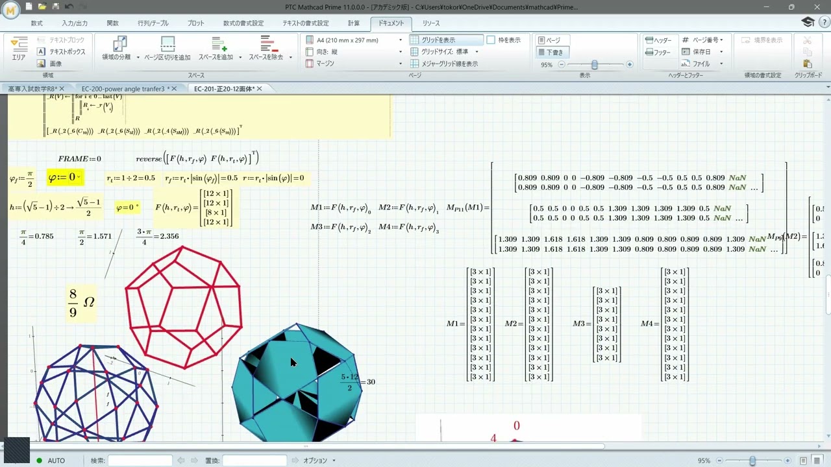Viewport: 831px width, 467px height.
Task: Open the 入力/出力 ribbon tab
Action: point(75,23)
